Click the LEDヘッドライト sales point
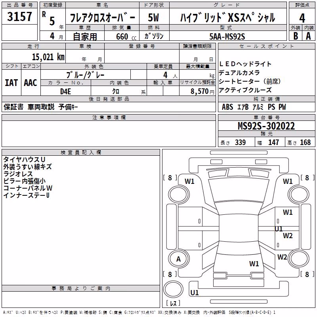Viewport: 317px width, 317px height. coord(245,64)
